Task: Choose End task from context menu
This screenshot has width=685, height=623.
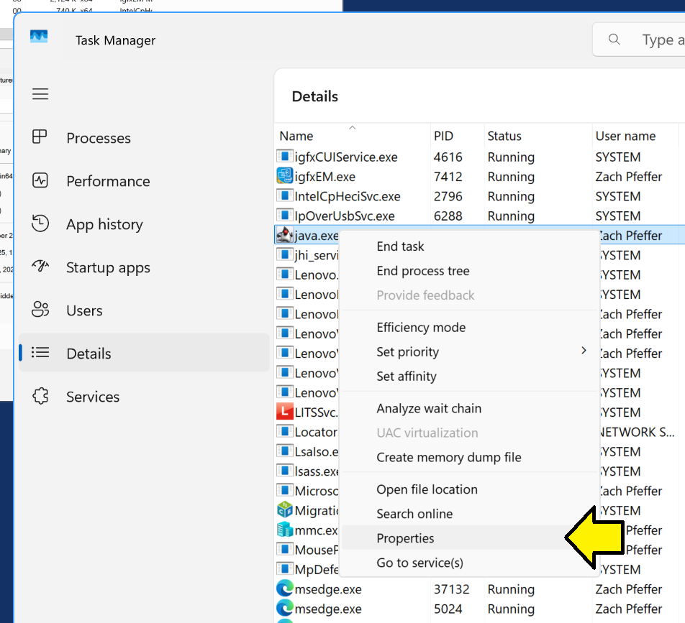Action: pos(400,246)
